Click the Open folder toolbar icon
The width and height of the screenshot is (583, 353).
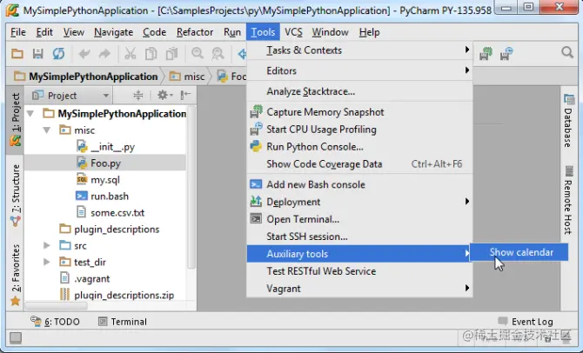17,54
